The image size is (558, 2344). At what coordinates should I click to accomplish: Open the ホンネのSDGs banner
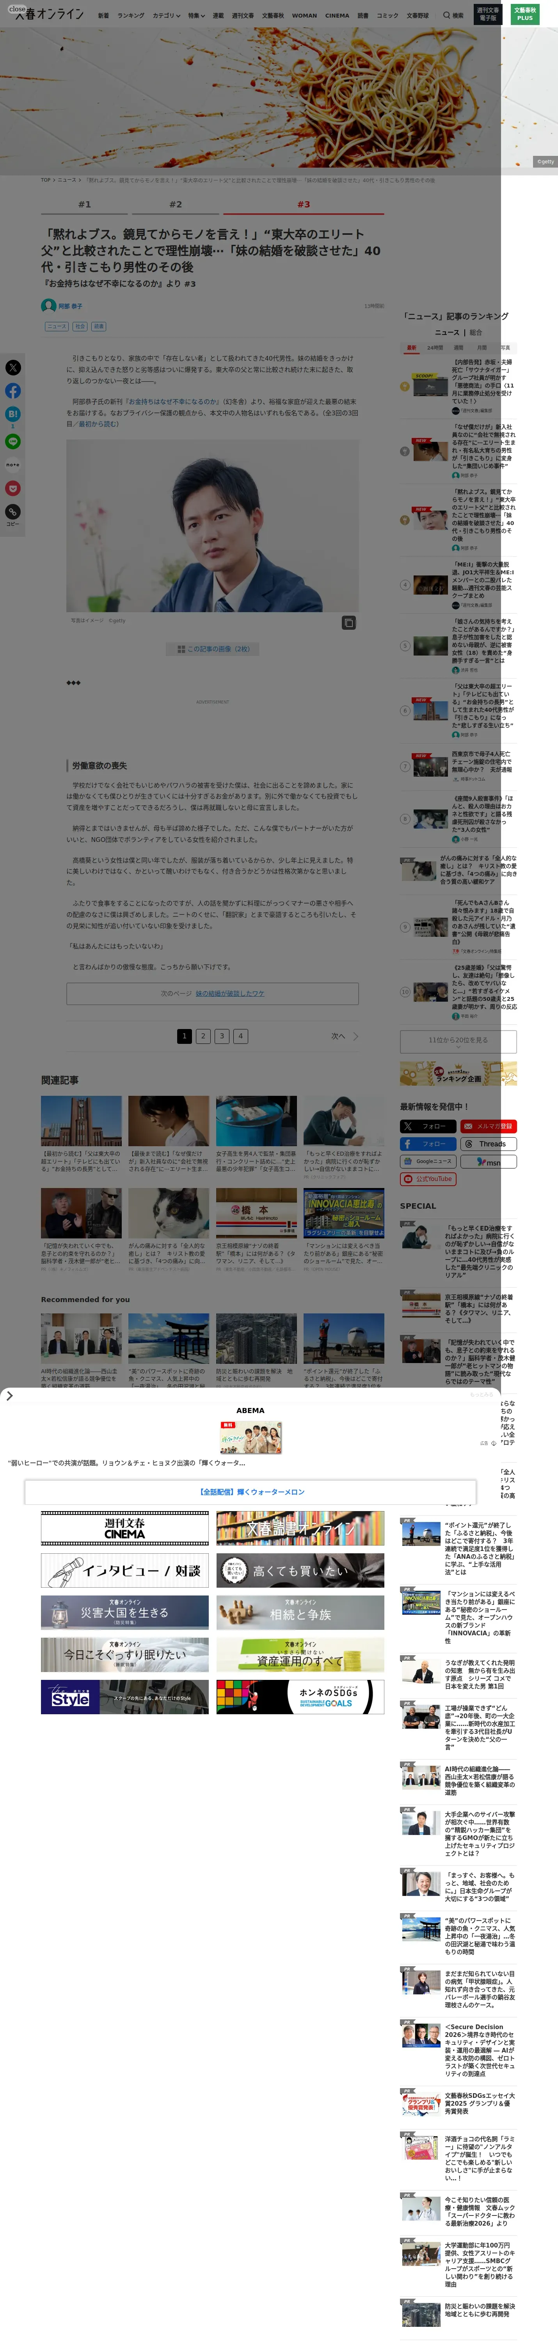[x=300, y=1697]
